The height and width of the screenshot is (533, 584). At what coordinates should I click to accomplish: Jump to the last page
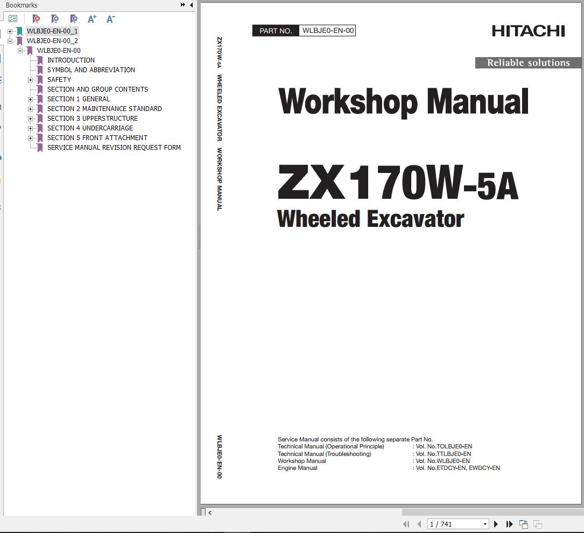pyautogui.click(x=510, y=524)
